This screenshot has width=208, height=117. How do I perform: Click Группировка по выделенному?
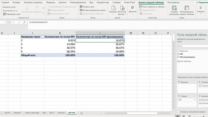point(62,6)
